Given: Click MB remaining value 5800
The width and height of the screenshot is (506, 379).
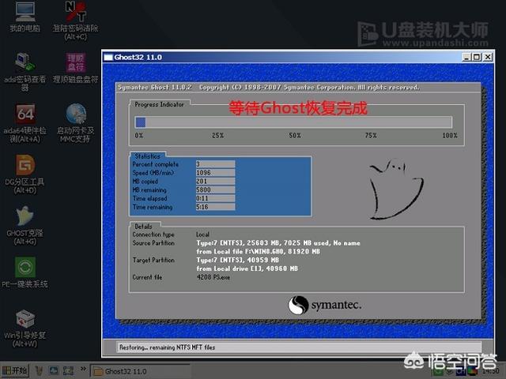Looking at the screenshot, I should 215,189.
